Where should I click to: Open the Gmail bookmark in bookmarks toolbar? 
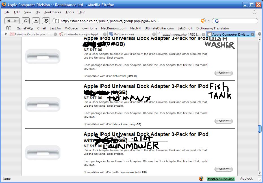click(x=42, y=28)
